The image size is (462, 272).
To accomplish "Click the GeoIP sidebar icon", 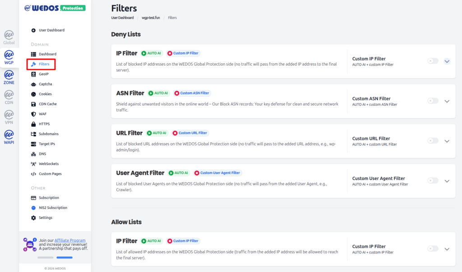I will point(33,74).
